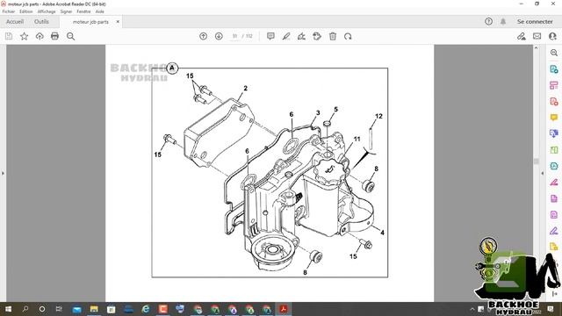Open the pink Edit PDF tool in right pane
This screenshot has width=562, height=316.
(x=554, y=85)
